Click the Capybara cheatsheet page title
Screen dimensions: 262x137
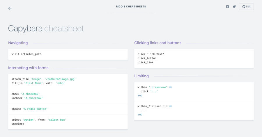pos(46,29)
